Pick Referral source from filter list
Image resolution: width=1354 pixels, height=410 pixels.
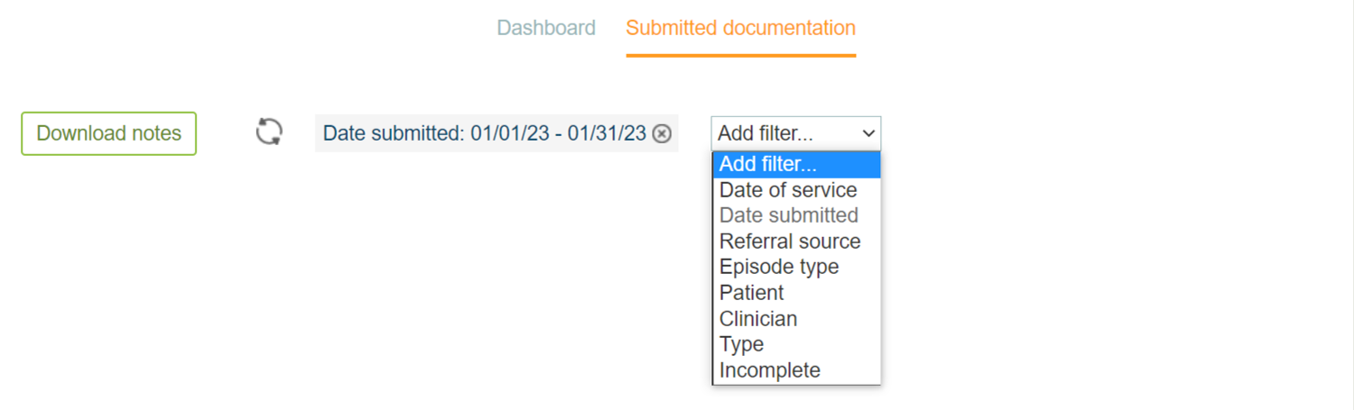[x=790, y=241]
